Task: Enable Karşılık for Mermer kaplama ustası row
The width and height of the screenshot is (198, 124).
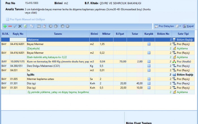Action: tap(149, 79)
